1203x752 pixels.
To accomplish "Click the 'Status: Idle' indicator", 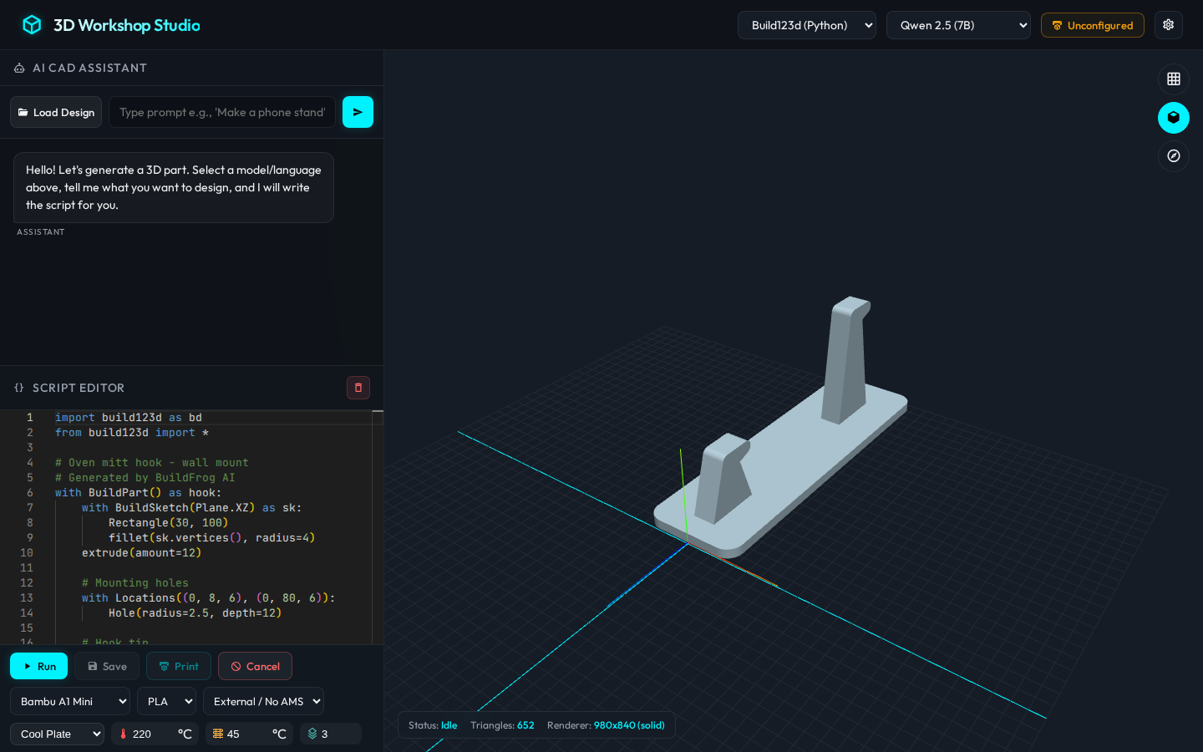I will 433,725.
